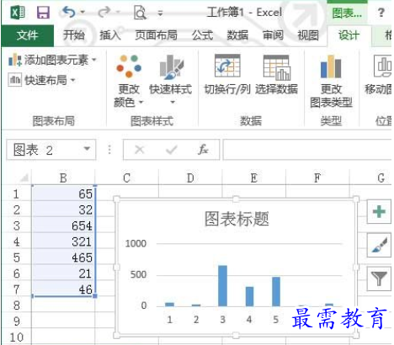Expand 添加图表元素 (Add Chart Element) menu
394x345 pixels.
point(52,60)
